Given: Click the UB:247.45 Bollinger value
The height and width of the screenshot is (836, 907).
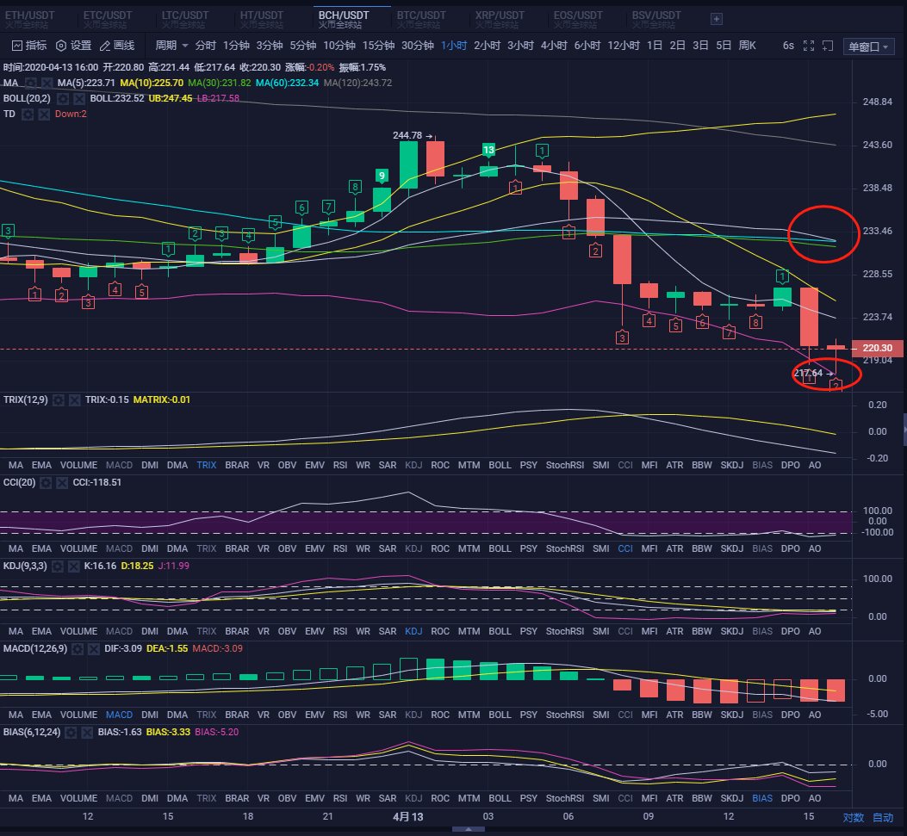Looking at the screenshot, I should [170, 99].
